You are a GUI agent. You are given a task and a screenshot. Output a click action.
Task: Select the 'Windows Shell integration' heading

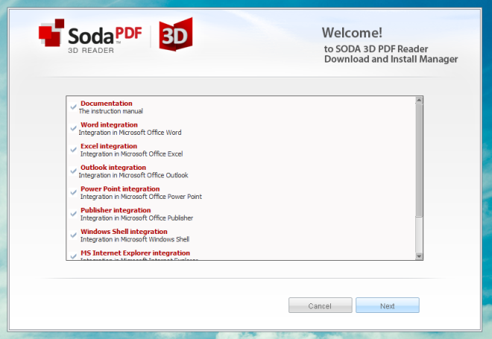point(124,232)
